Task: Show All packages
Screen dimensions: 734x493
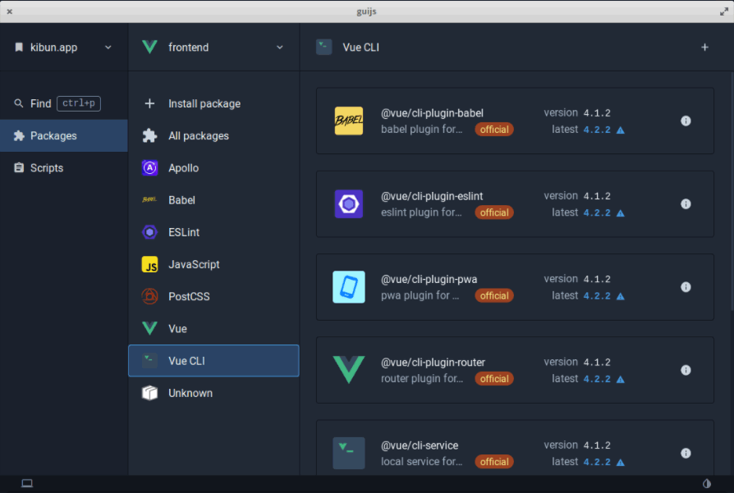Action: [x=199, y=136]
